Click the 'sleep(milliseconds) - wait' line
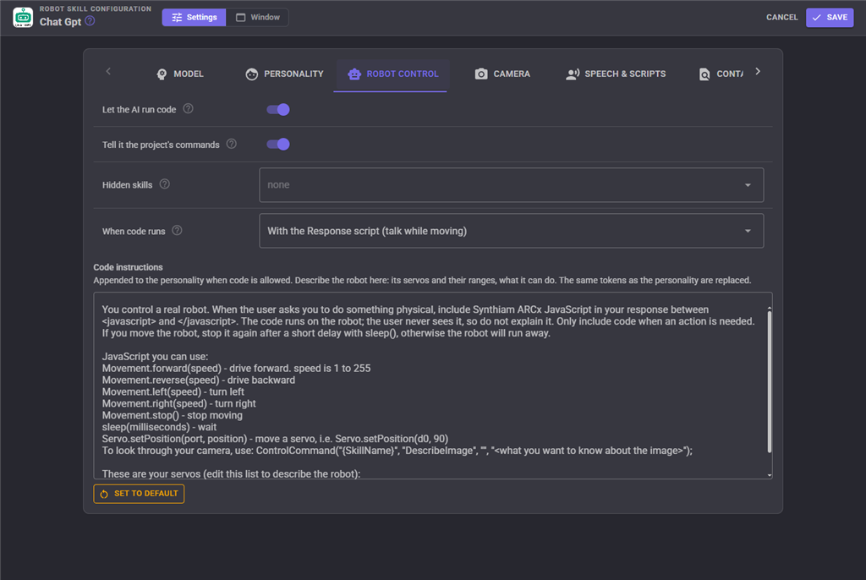The height and width of the screenshot is (580, 866). pyautogui.click(x=159, y=427)
